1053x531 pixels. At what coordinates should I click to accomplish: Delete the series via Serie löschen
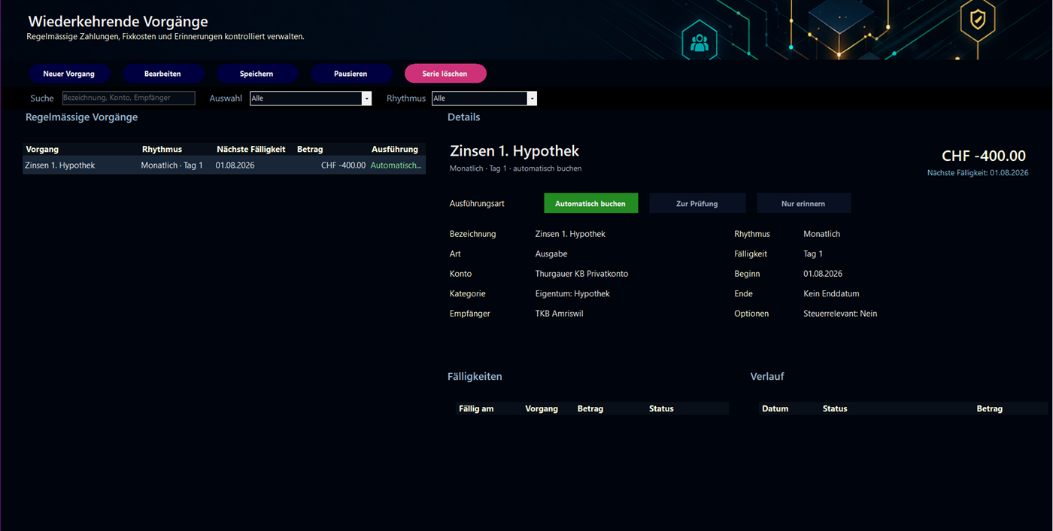click(x=445, y=74)
